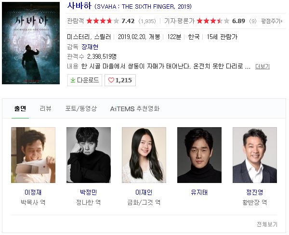The height and width of the screenshot is (235, 289).
Task: Click the 다운로드 button
Action: (x=85, y=80)
